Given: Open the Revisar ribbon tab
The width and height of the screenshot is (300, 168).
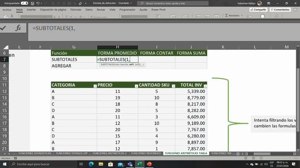Looking at the screenshot, I should 101,9.
